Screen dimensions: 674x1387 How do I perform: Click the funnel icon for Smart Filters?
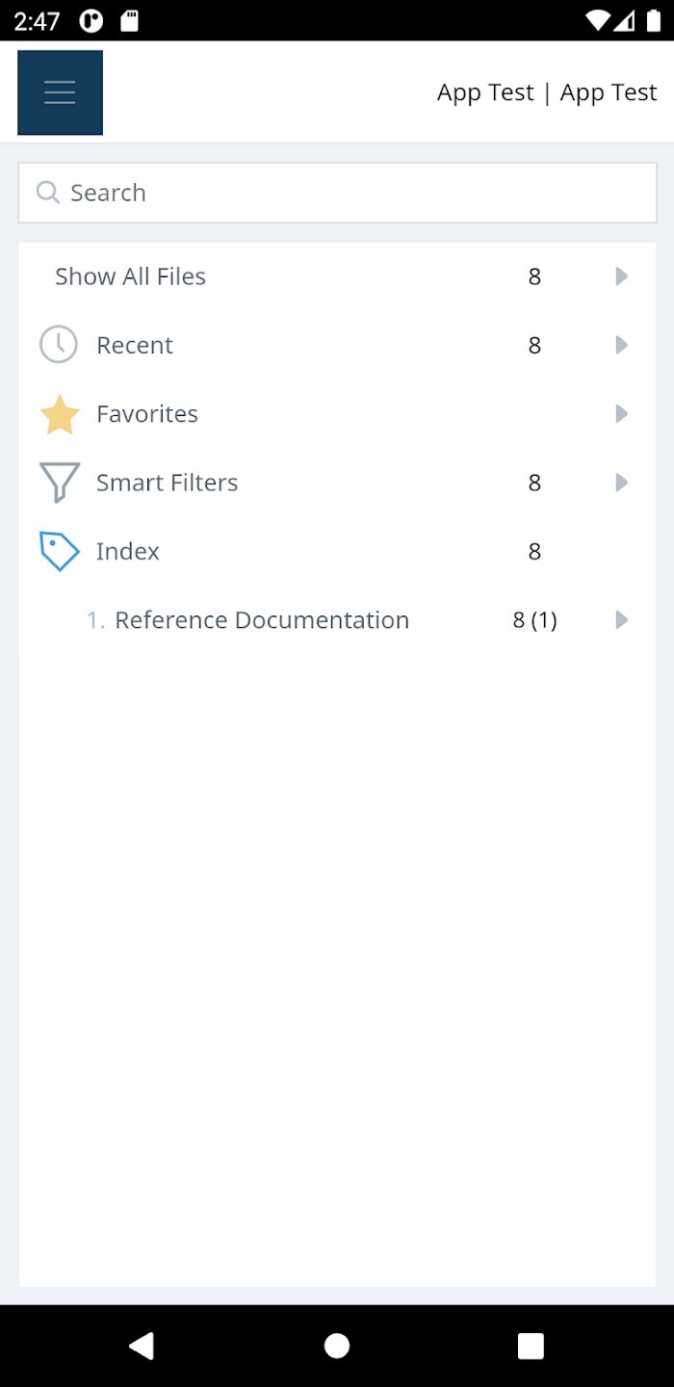pyautogui.click(x=58, y=482)
